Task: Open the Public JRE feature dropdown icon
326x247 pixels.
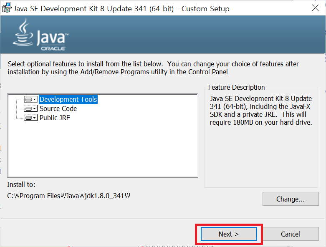Action: (x=31, y=118)
